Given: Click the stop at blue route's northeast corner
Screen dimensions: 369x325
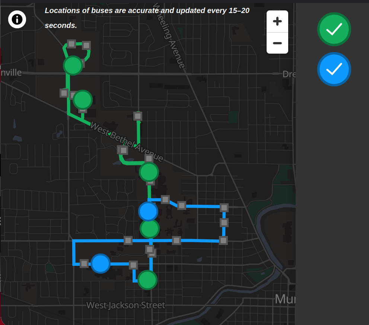Looking at the screenshot, I should coord(224,208).
